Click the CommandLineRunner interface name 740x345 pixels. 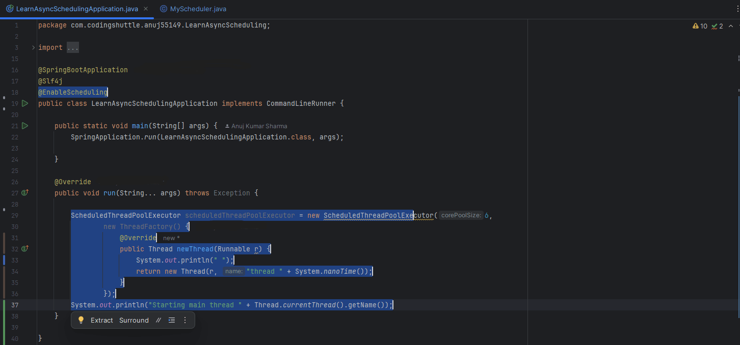(x=301, y=103)
